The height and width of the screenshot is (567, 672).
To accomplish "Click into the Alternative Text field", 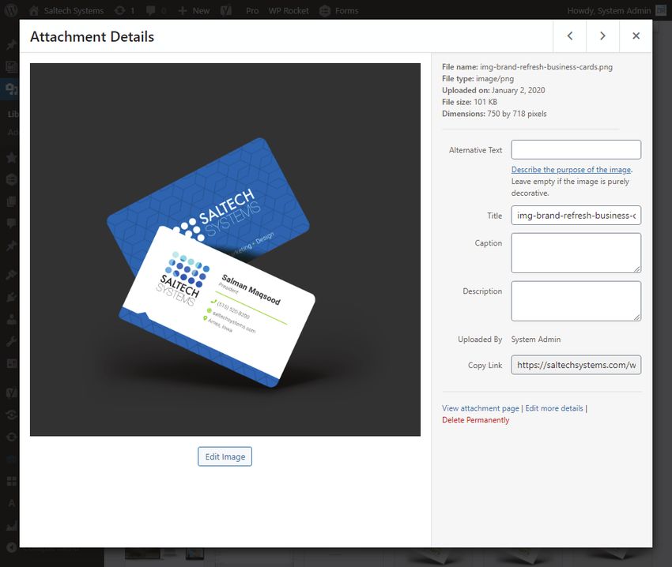I will point(576,150).
